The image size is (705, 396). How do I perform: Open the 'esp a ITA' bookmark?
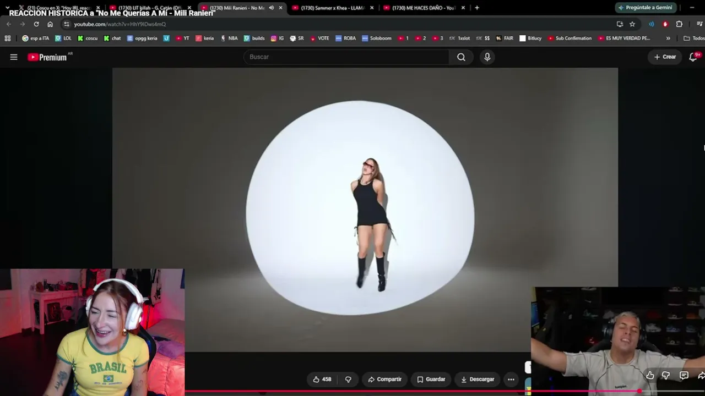[35, 38]
